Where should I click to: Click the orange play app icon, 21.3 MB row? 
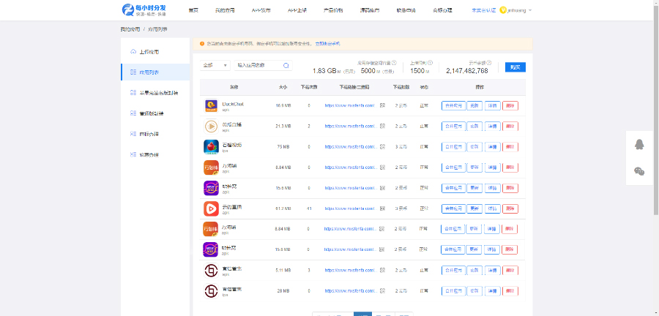pos(211,126)
